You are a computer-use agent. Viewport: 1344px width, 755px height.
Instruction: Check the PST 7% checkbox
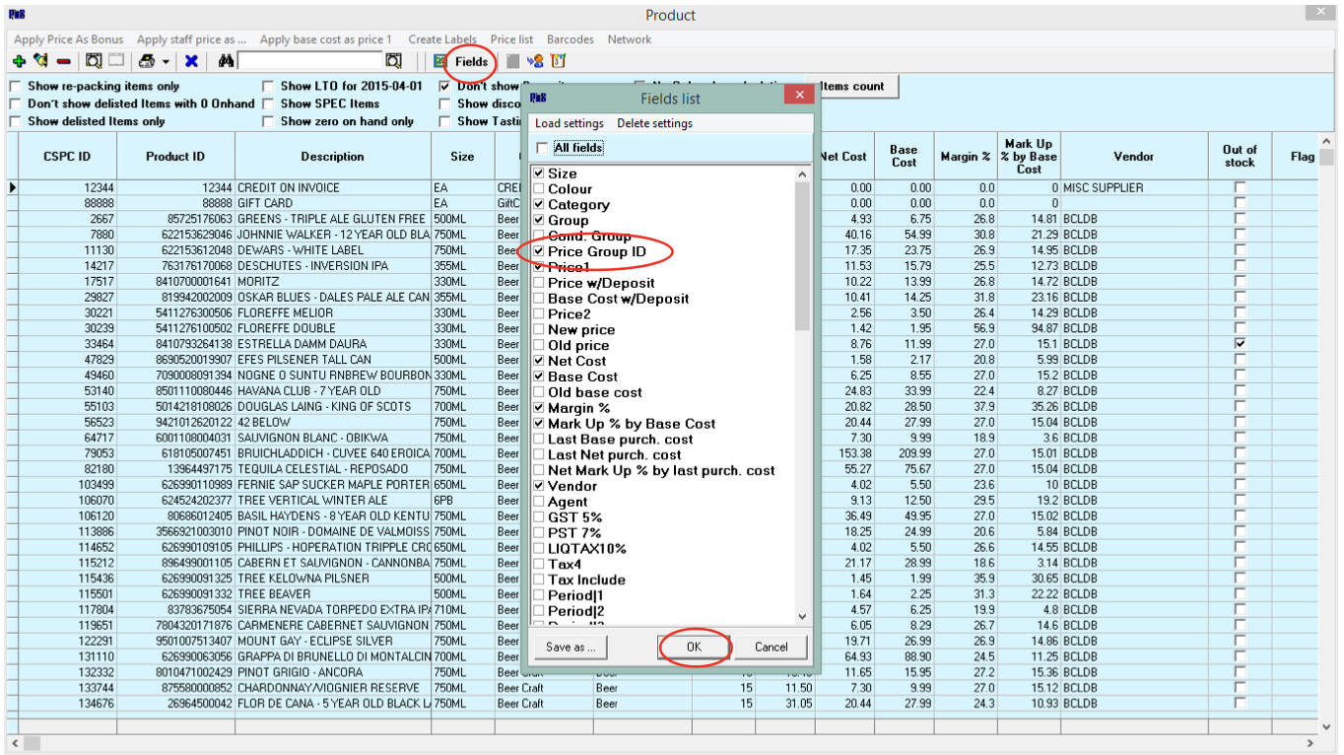click(538, 533)
